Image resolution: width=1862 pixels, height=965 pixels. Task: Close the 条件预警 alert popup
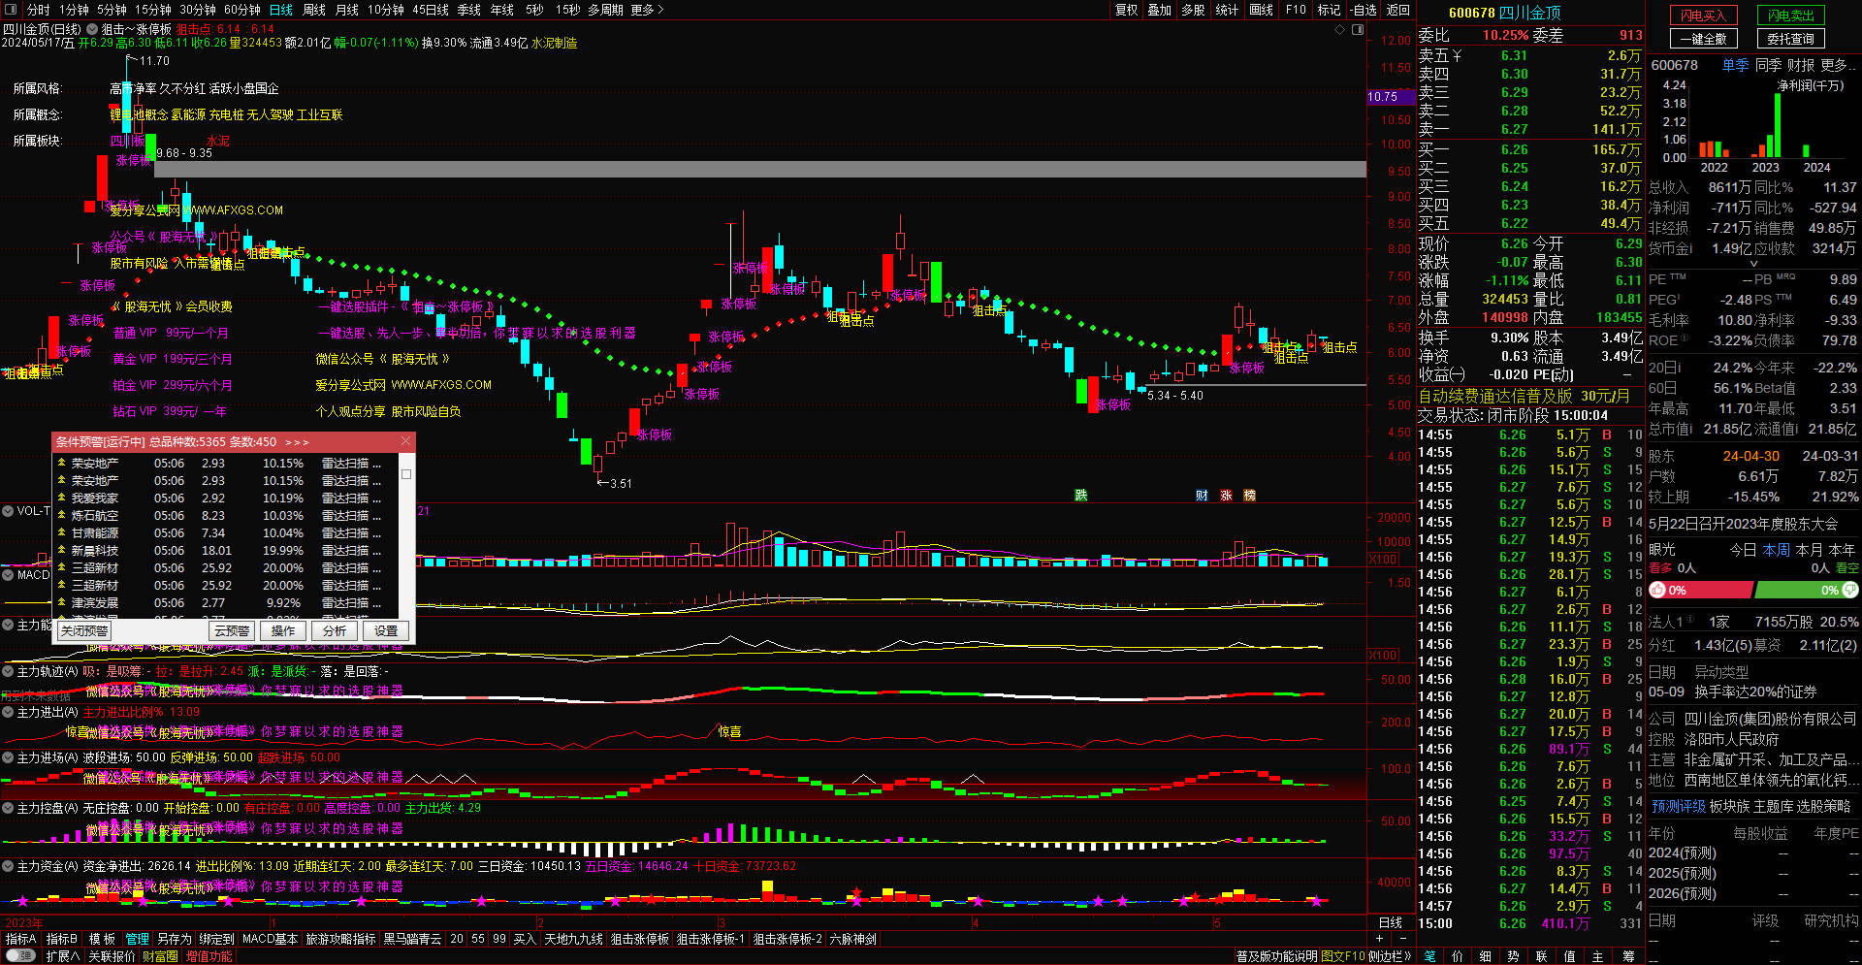click(x=405, y=441)
